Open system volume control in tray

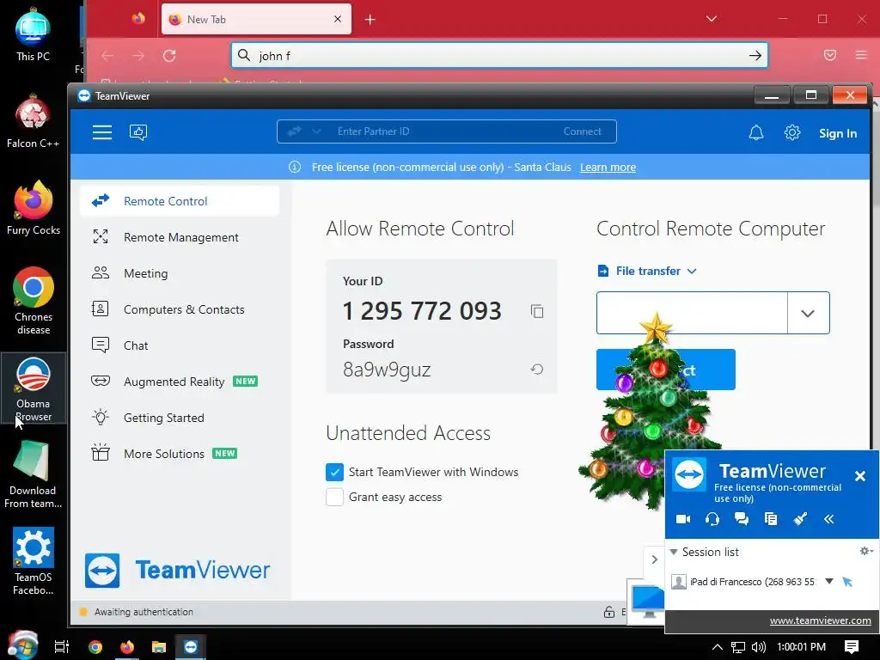(x=759, y=647)
